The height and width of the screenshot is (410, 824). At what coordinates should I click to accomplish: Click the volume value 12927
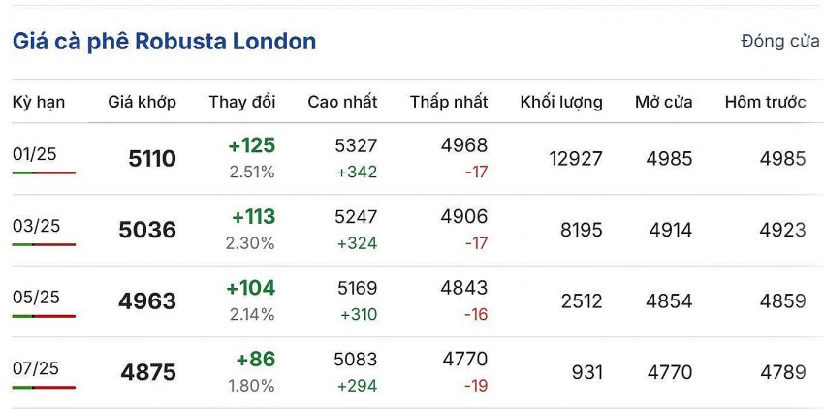(x=574, y=159)
